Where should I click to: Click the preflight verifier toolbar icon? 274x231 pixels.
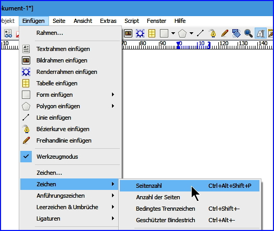[x=8, y=33]
